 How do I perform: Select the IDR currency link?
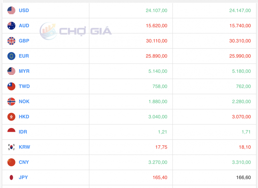23,132
